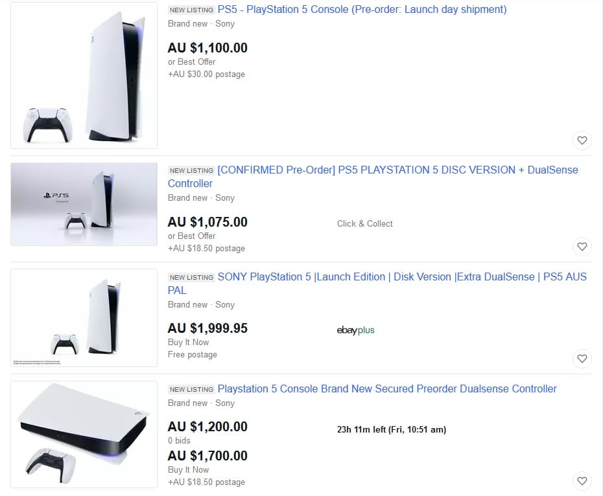The height and width of the screenshot is (496, 603).
Task: Open PS5 Pre-order Launch day shipment listing
Action: tap(362, 10)
